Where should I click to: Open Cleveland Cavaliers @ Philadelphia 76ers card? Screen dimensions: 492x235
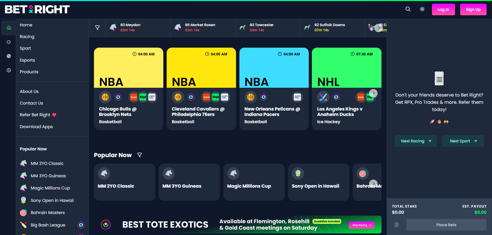[x=201, y=89]
